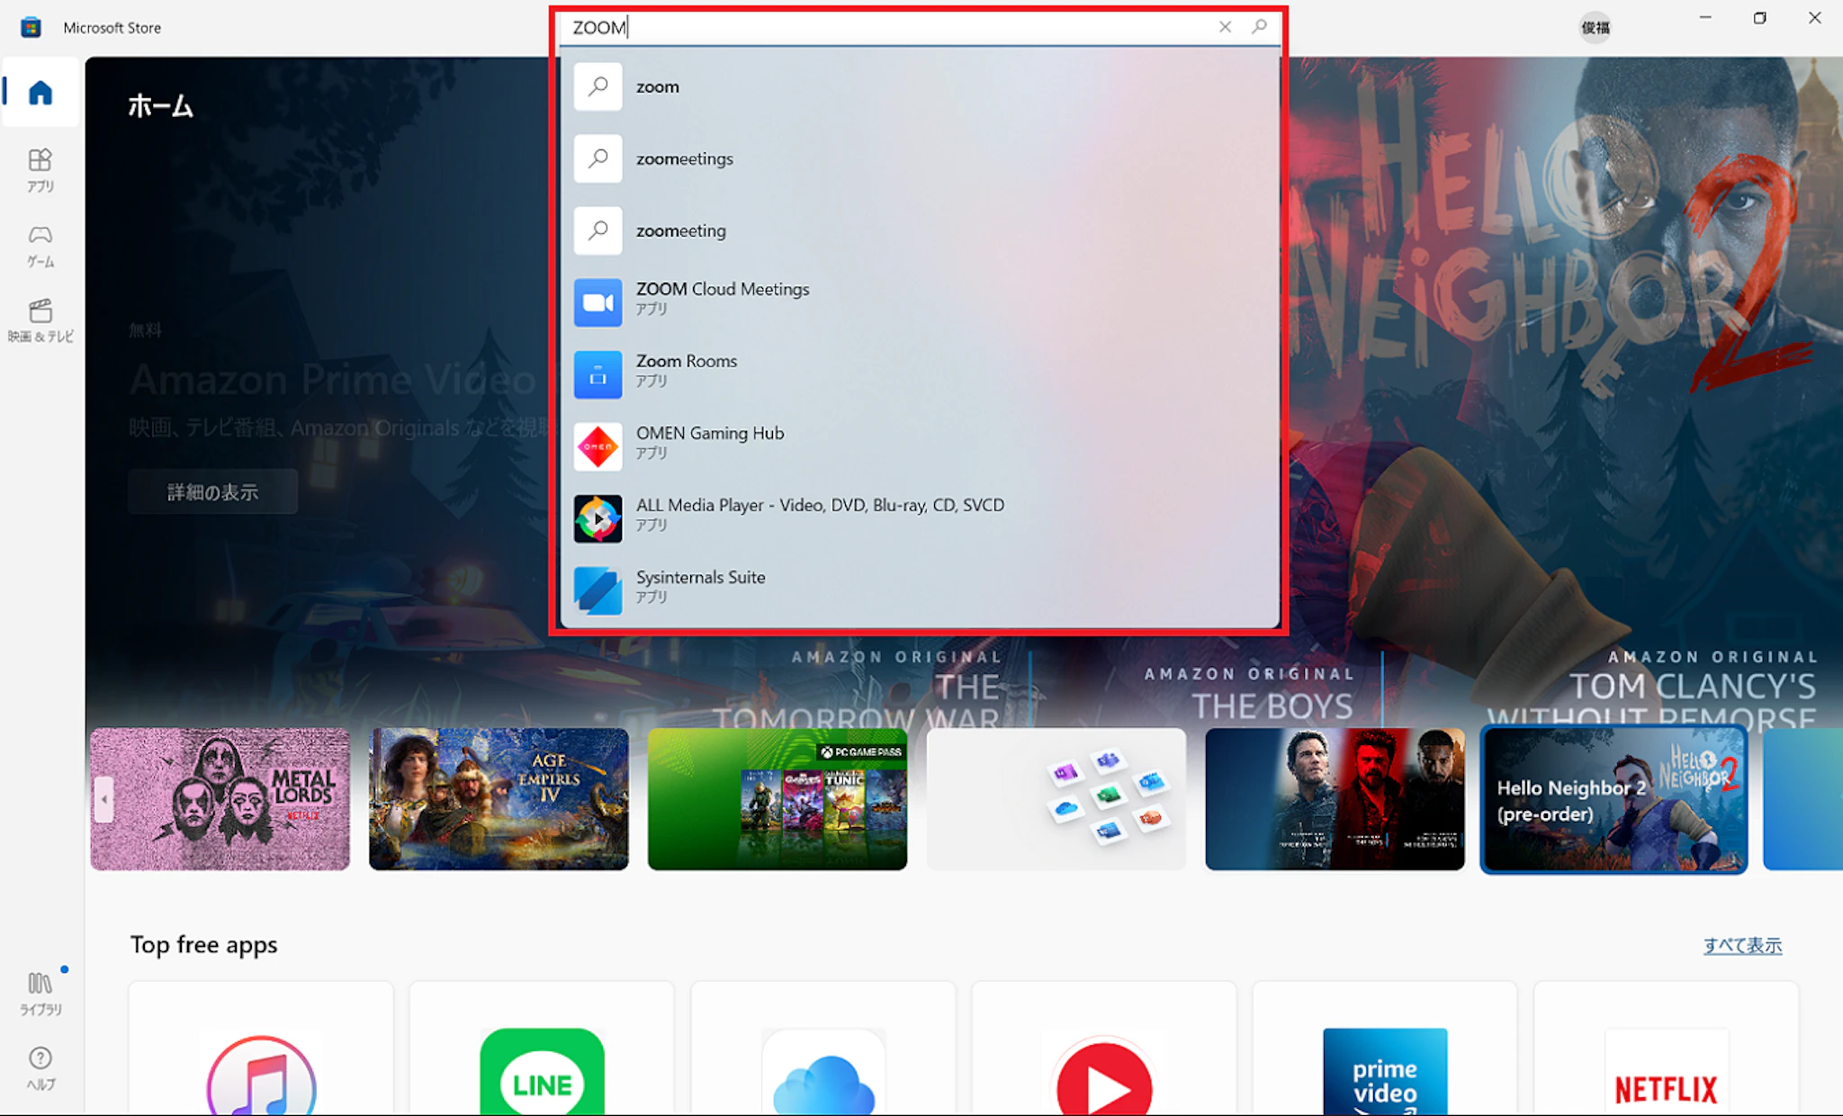The height and width of the screenshot is (1116, 1843).
Task: Open the Age of Empires IV thumbnail
Action: point(499,799)
